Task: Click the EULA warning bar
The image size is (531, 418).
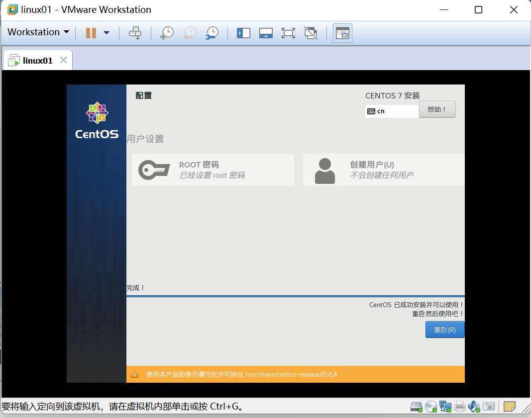Action: pos(295,374)
